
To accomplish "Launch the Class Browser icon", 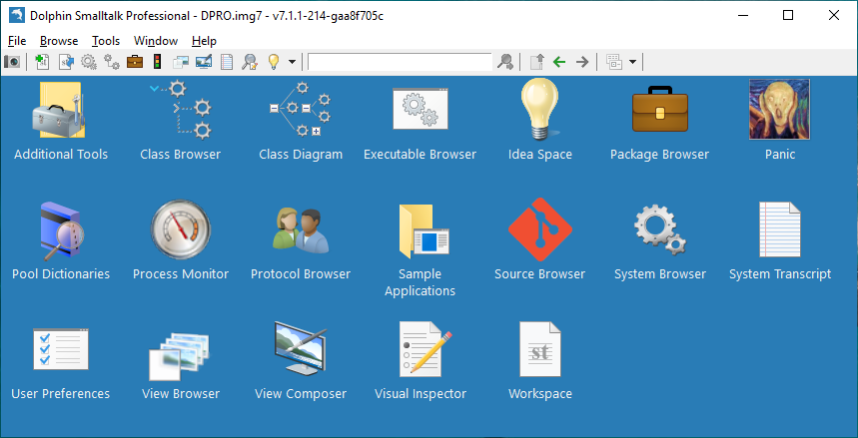I will coord(181,110).
